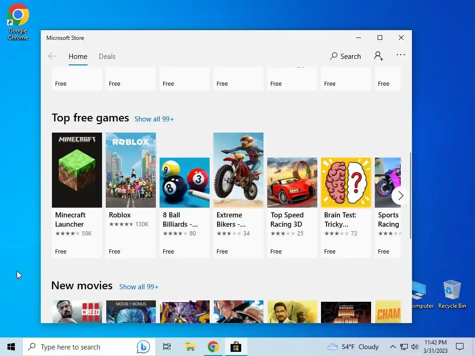Screen dimensions: 475x356
Task: Close the Microsoft Store window
Action: click(401, 38)
